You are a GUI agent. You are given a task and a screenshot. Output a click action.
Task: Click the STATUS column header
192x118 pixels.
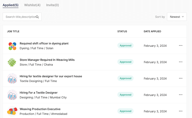pyautogui.click(x=122, y=31)
